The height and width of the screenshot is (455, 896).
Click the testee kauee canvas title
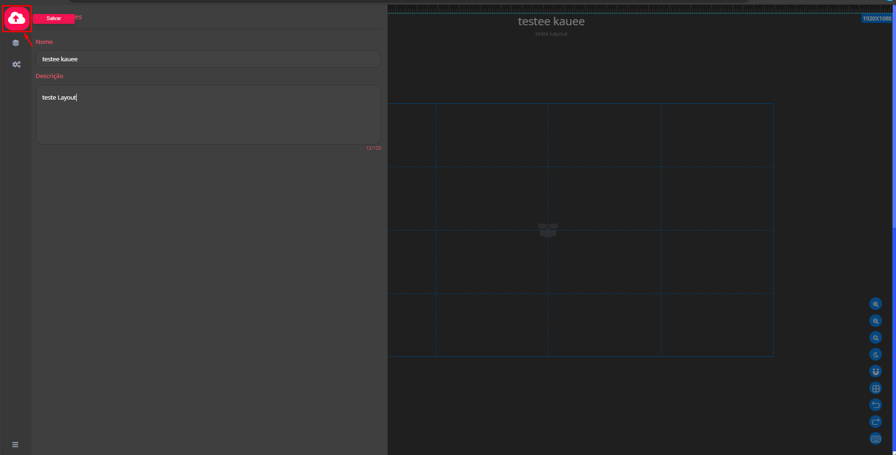point(551,21)
